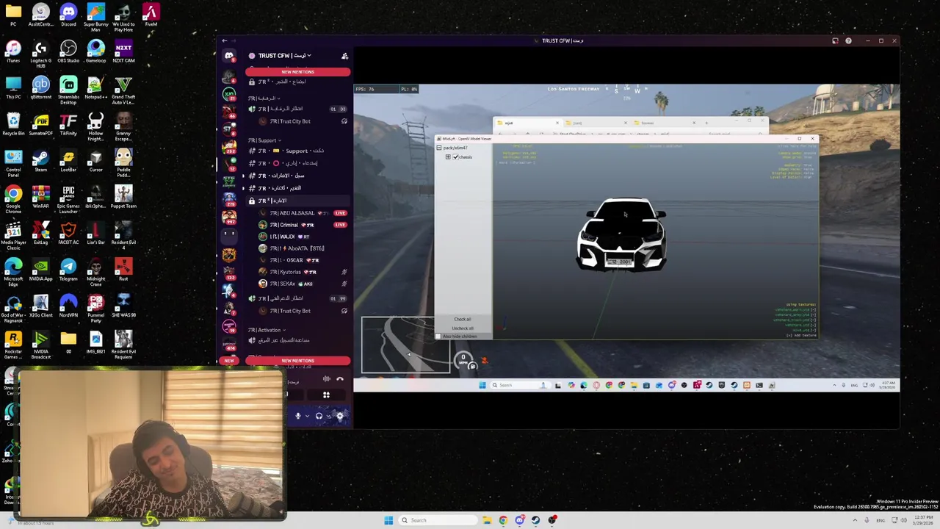The height and width of the screenshot is (529, 940).
Task: Open Discord help question mark icon
Action: point(848,41)
